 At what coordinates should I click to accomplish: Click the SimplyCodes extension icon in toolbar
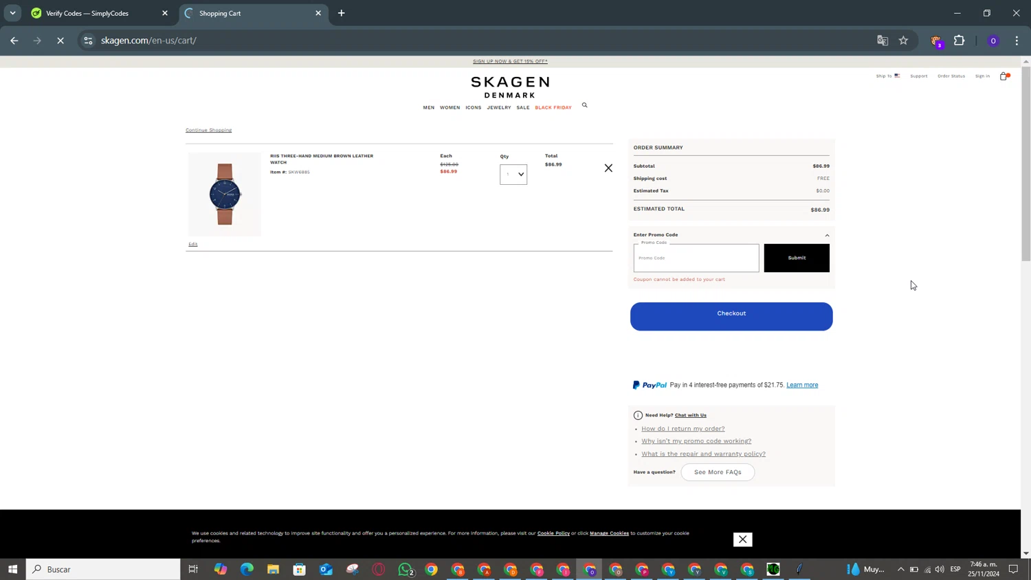coord(936,41)
